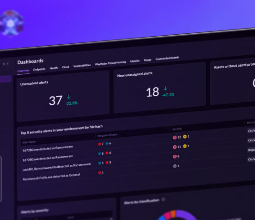Screen dimensions: 255x220
Task: Open Wayfinder Threat Hunting tab
Action: click(110, 63)
